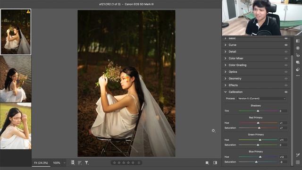Click the warning triangle on first thumbnail
The height and width of the screenshot is (170, 302).
(x=28, y=12)
